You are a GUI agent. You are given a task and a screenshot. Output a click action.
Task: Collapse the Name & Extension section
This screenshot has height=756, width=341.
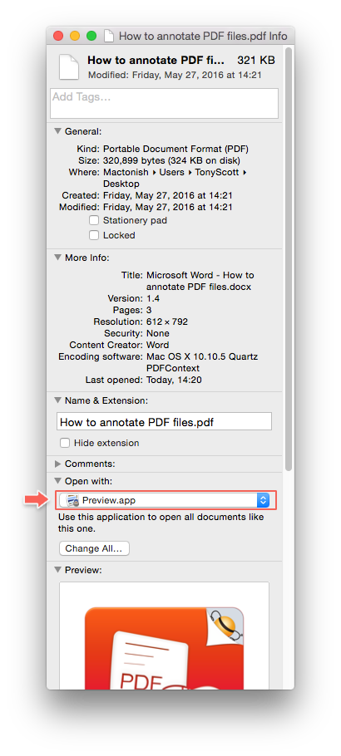tap(58, 400)
